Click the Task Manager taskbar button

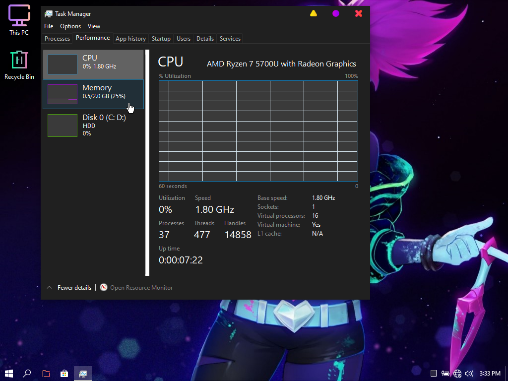coord(83,374)
